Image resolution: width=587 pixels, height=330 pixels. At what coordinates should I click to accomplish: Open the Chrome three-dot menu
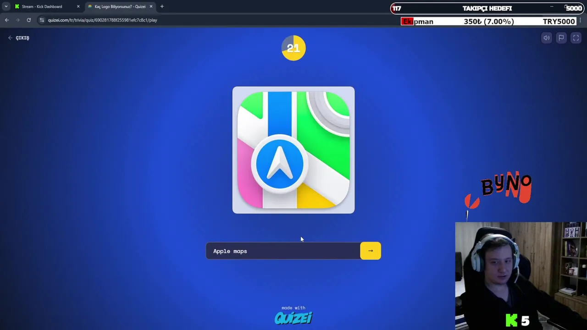pos(580,20)
